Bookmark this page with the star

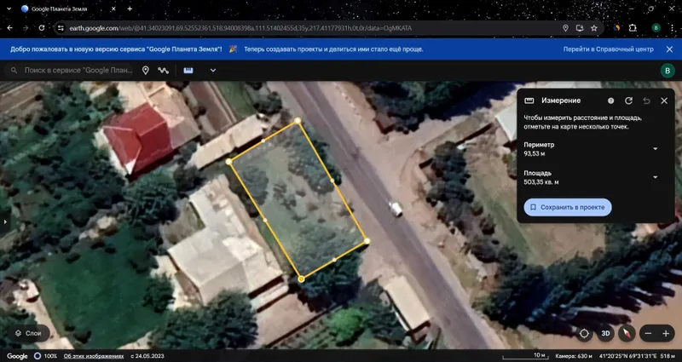593,28
